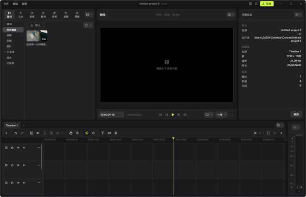Redo the last action

[x=22, y=133]
